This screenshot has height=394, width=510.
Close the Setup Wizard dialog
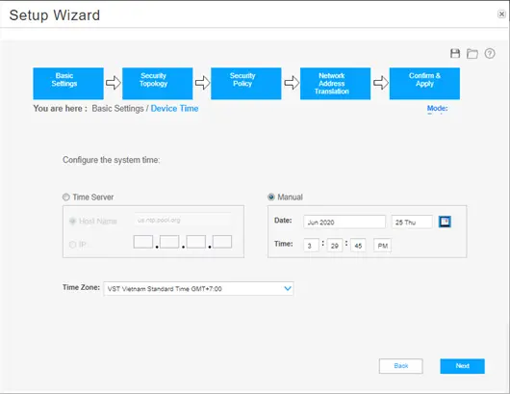pyautogui.click(x=501, y=14)
